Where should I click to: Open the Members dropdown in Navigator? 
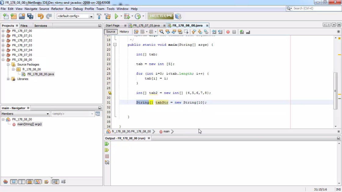tap(25, 114)
